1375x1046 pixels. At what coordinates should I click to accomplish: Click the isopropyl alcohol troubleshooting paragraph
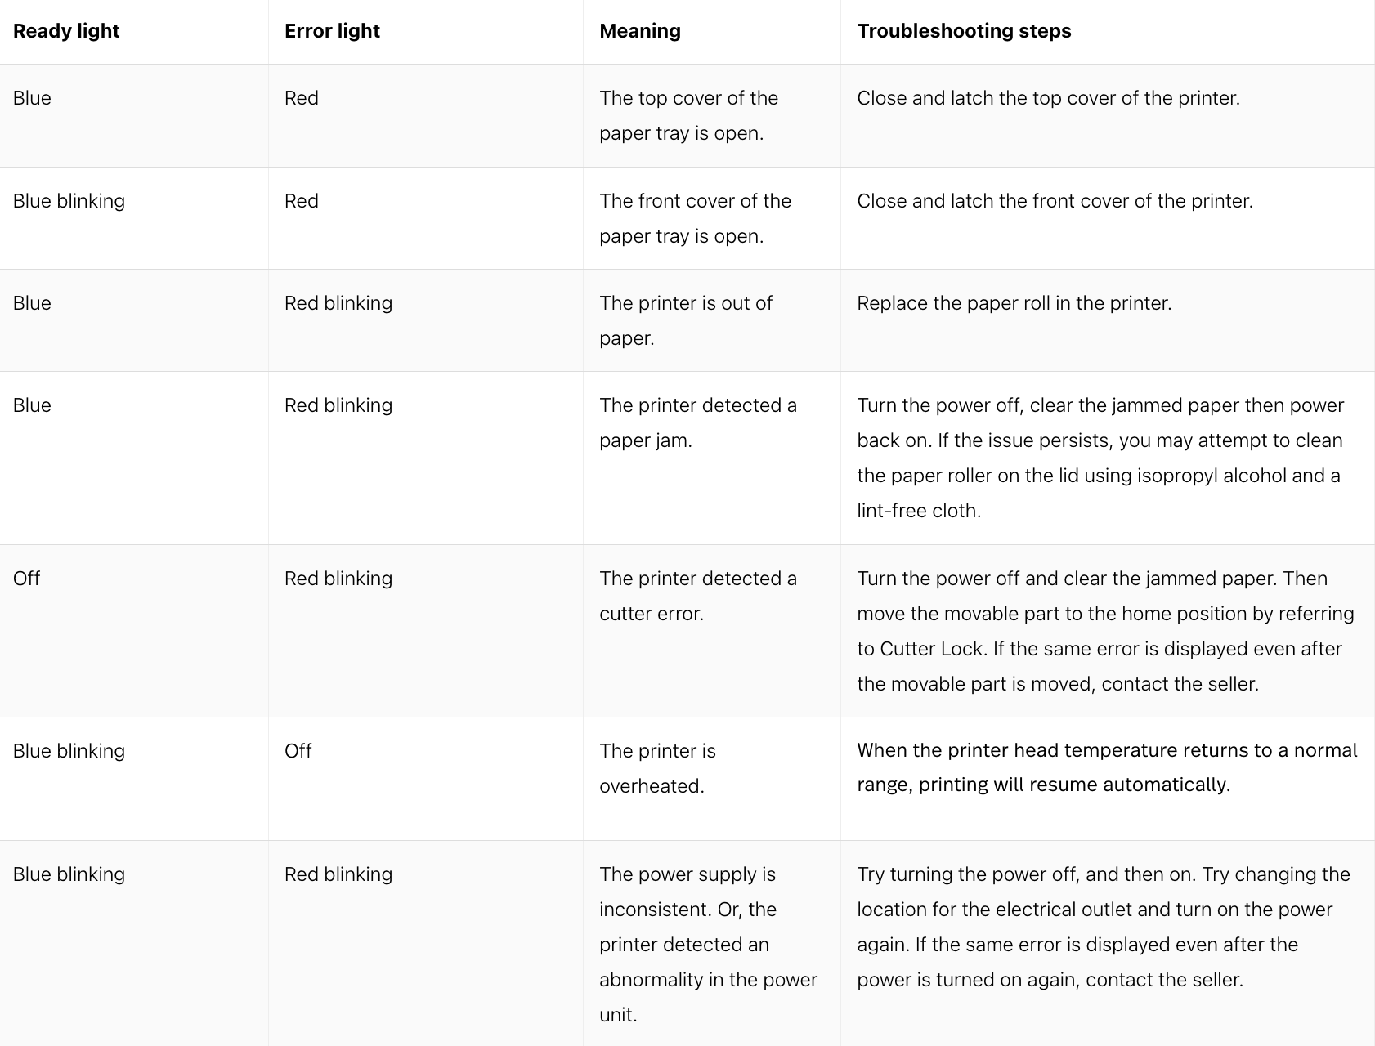(x=1100, y=458)
